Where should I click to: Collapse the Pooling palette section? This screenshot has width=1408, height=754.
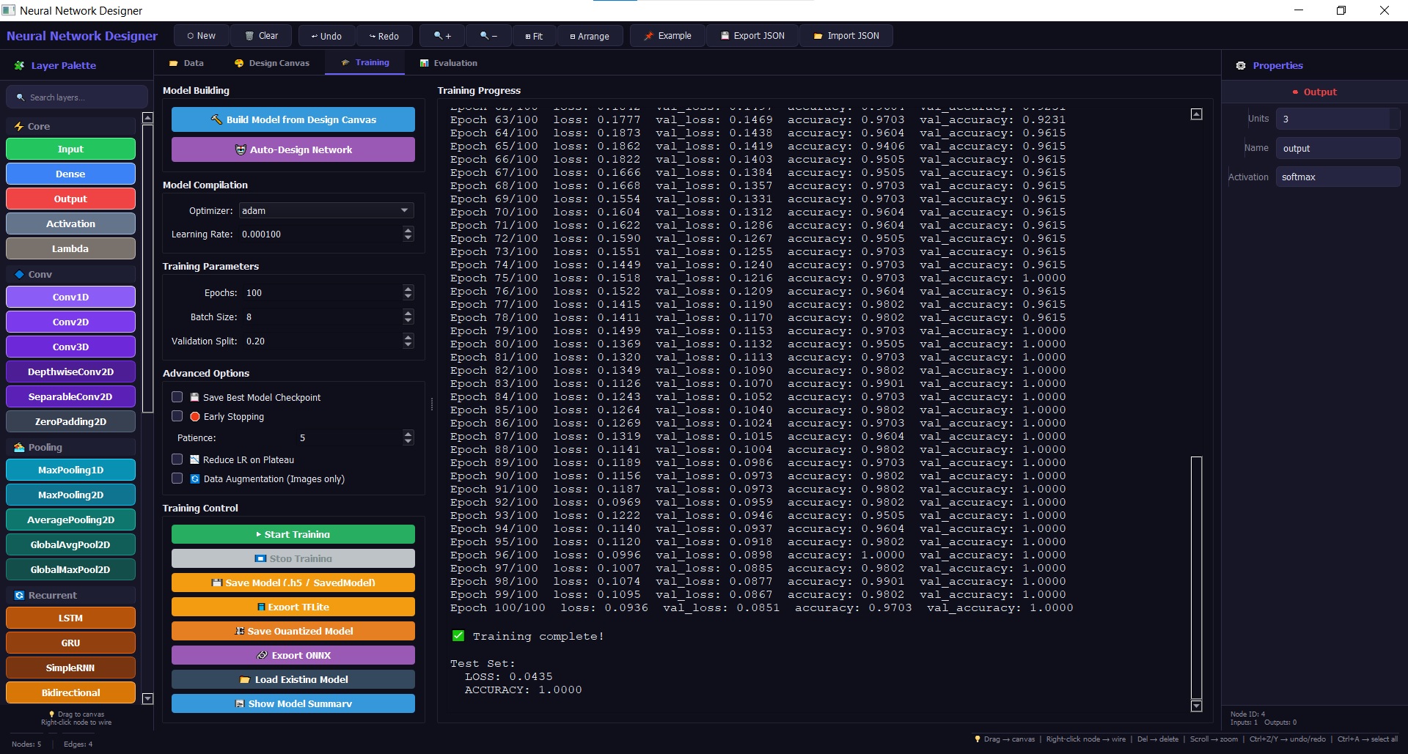pyautogui.click(x=70, y=447)
